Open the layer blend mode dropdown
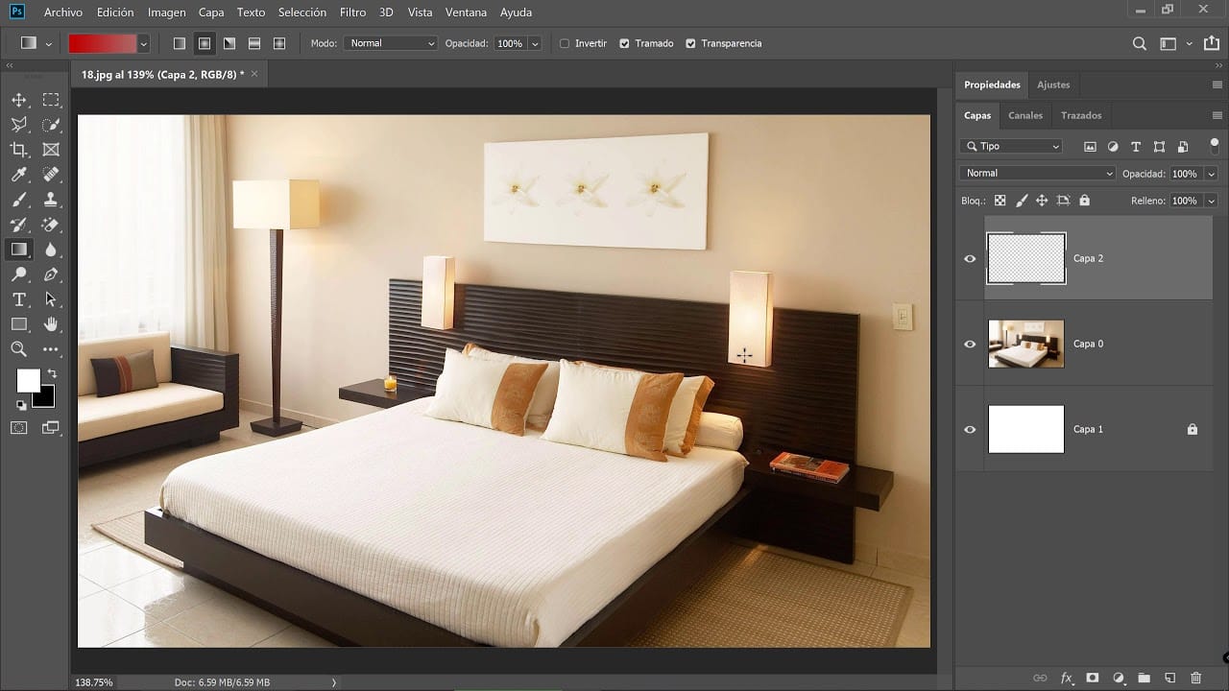The width and height of the screenshot is (1229, 691). pos(1038,174)
